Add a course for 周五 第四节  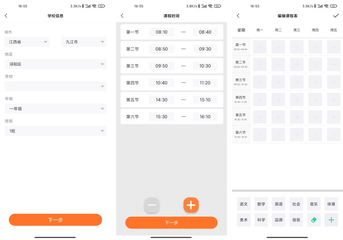pyautogui.click(x=333, y=100)
